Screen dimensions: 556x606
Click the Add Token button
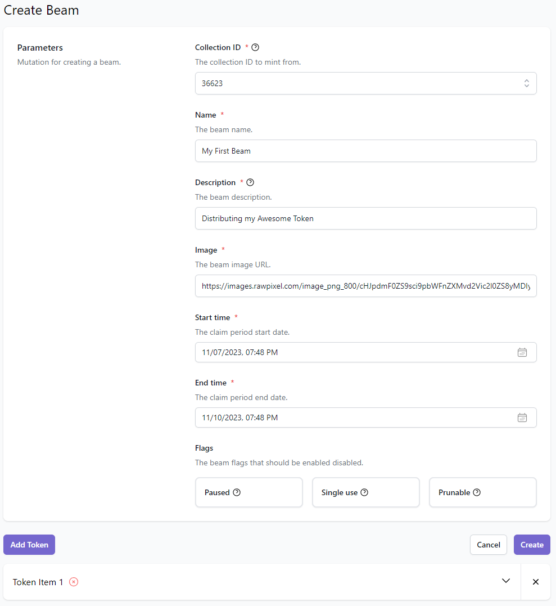29,545
